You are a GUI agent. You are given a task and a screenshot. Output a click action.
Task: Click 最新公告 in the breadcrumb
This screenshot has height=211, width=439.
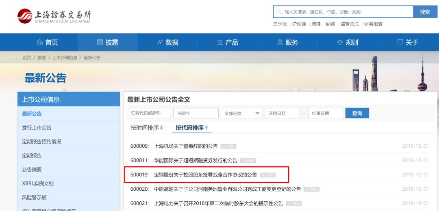[92, 58]
